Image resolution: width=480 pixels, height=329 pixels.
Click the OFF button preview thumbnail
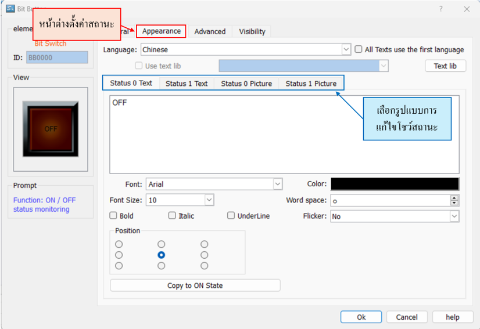(51, 129)
